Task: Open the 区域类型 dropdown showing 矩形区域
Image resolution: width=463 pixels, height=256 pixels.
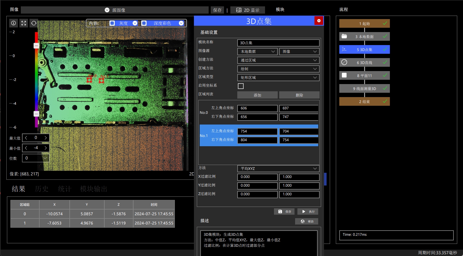Action: coord(278,77)
